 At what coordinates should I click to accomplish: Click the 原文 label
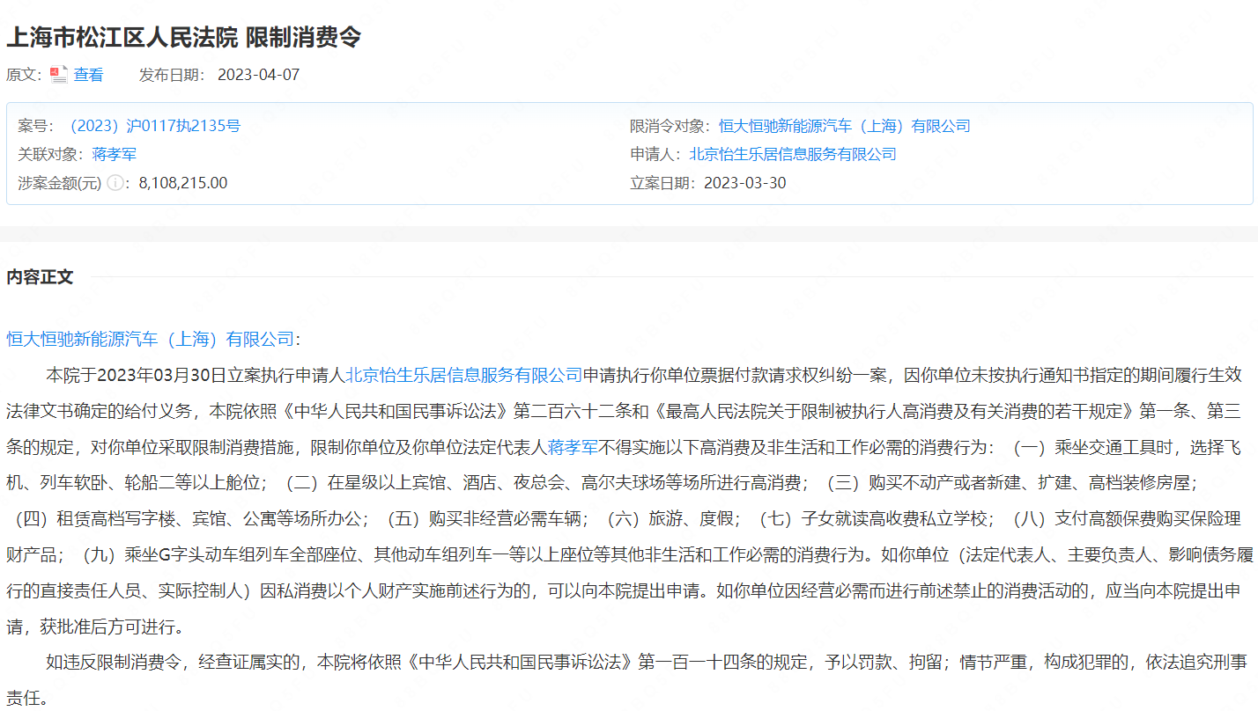click(x=19, y=75)
